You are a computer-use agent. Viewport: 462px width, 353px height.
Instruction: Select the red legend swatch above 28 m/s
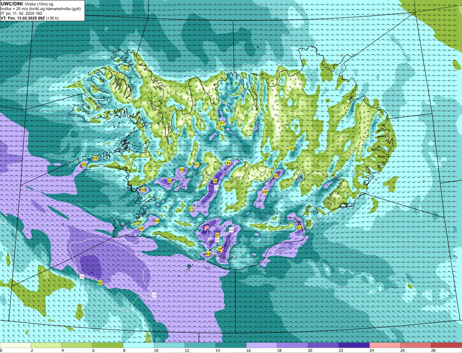click(446, 345)
